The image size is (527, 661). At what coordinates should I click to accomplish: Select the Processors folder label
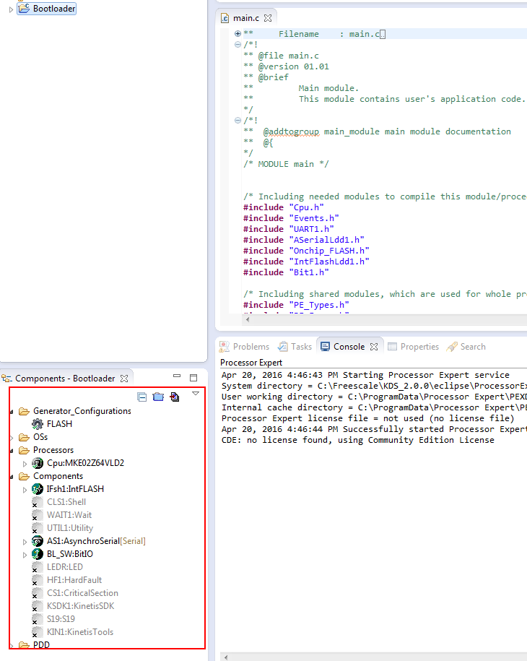(53, 450)
